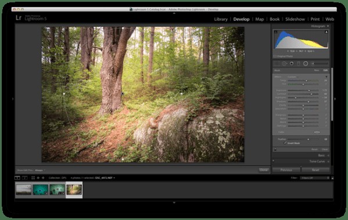Click the large Reset button beside Previous

[x=315, y=170]
